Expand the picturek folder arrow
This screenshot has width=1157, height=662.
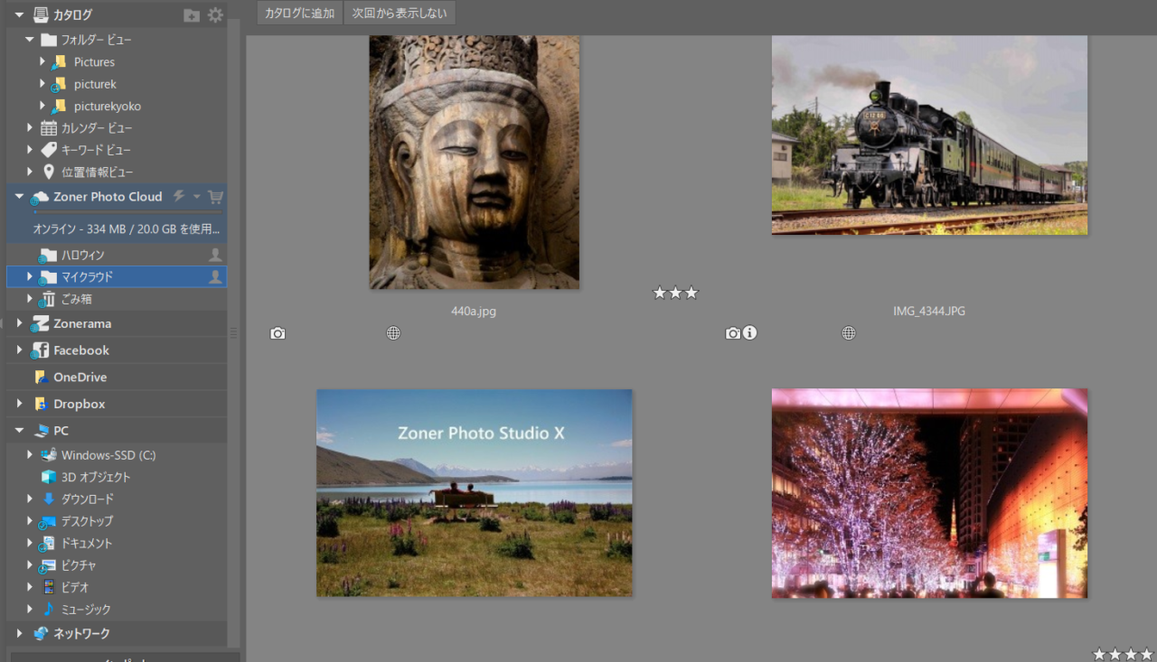[x=42, y=84]
